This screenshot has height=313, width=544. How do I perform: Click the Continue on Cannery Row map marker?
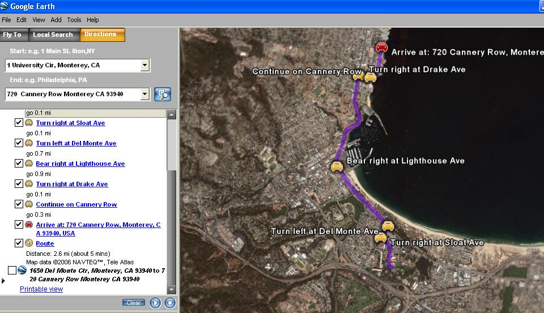tap(358, 76)
